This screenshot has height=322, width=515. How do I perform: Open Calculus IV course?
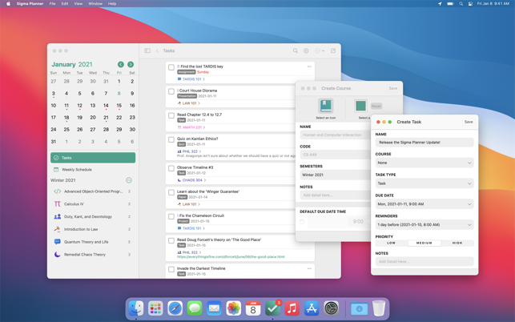(93, 204)
